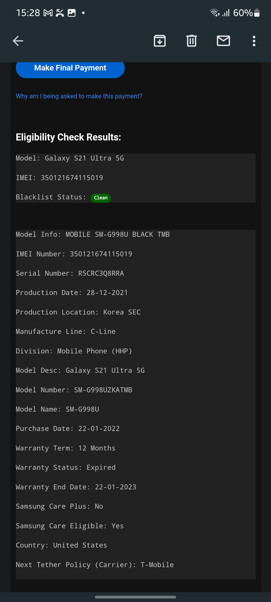Image resolution: width=271 pixels, height=602 pixels.
Task: Go back using the arrow icon
Action: (x=18, y=41)
